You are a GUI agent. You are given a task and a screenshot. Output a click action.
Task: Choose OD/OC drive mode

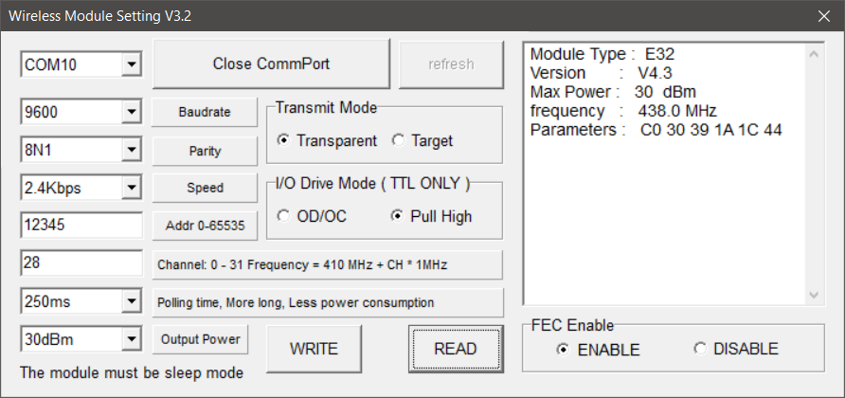pyautogui.click(x=283, y=216)
